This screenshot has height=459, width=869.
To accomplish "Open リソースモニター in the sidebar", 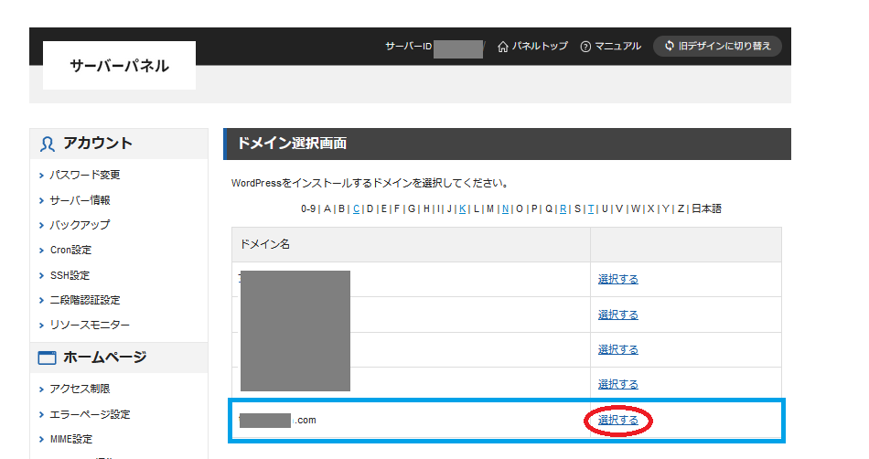I will 90,325.
